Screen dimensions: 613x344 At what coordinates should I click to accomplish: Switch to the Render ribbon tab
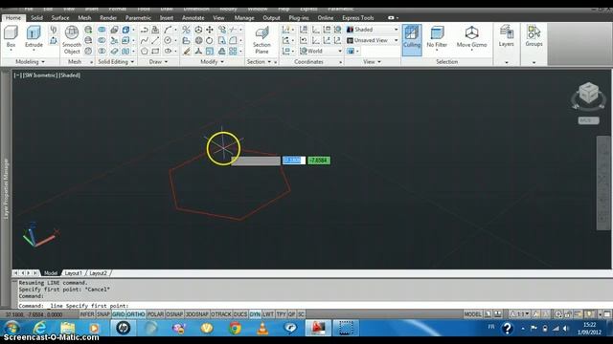(108, 18)
